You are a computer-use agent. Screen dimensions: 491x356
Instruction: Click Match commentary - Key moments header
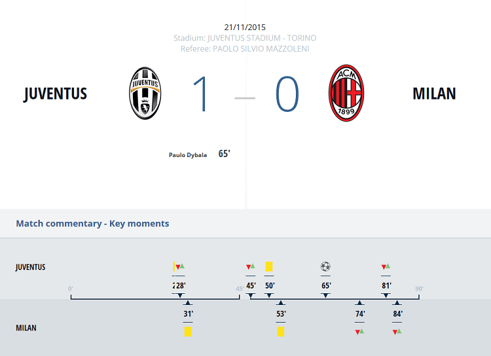click(x=92, y=224)
